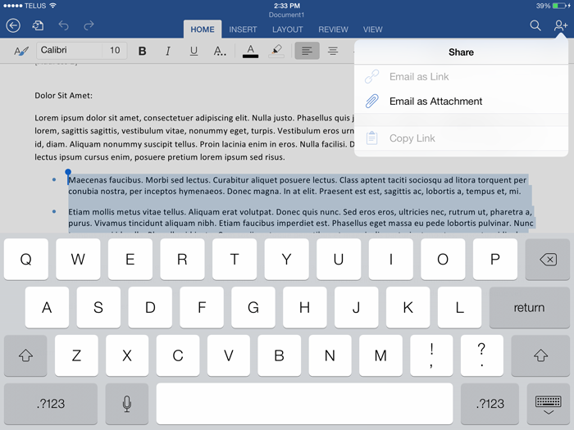
Task: Tap the Share person-plus icon
Action: click(560, 25)
